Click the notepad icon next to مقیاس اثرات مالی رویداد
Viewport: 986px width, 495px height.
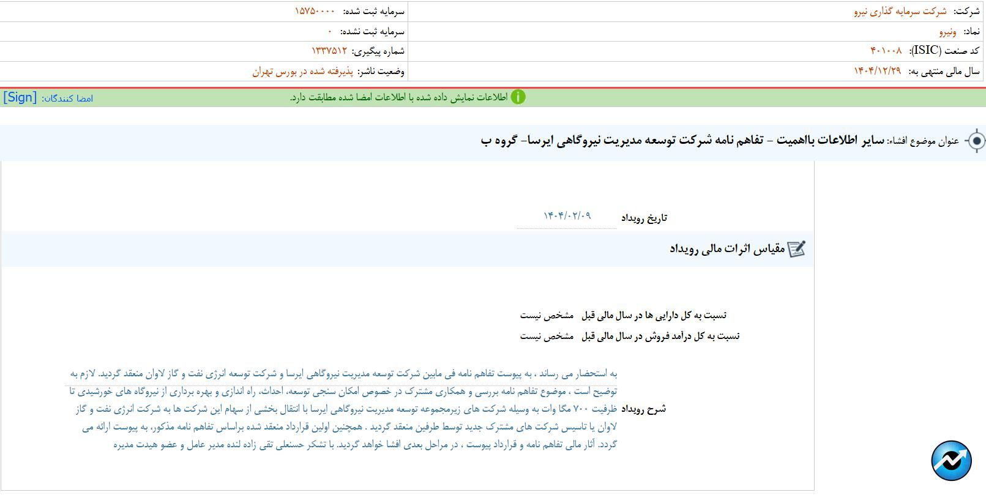[x=796, y=248]
